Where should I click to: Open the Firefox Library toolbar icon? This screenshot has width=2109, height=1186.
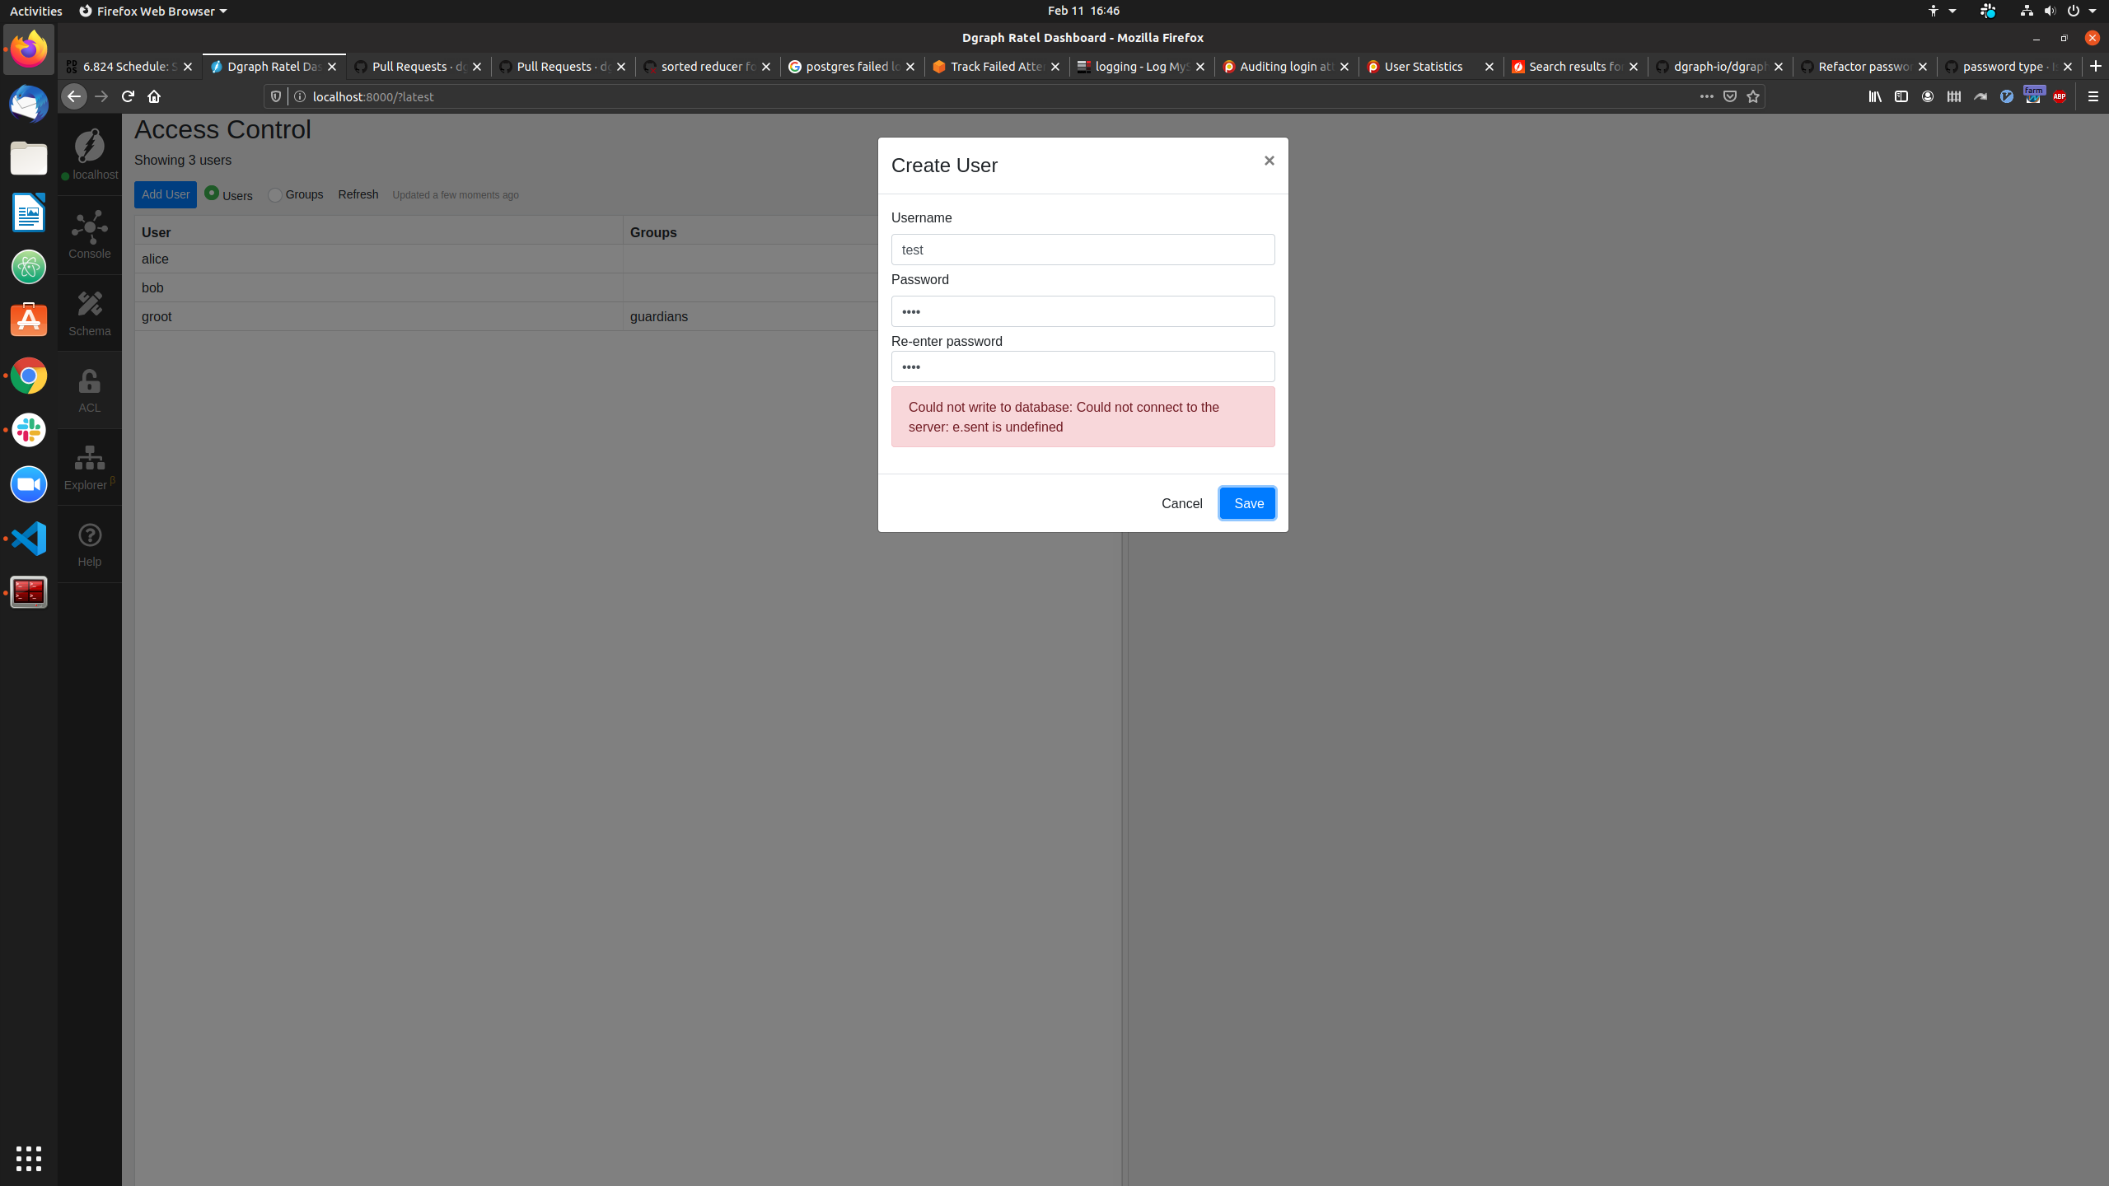(1874, 96)
